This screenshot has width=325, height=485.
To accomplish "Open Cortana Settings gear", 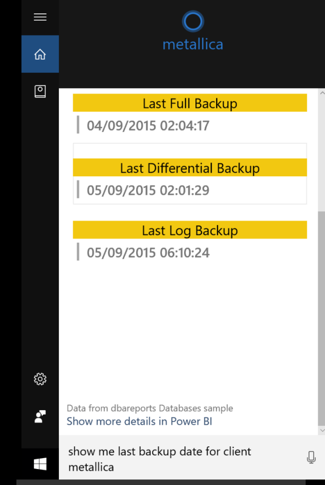I will (x=40, y=379).
